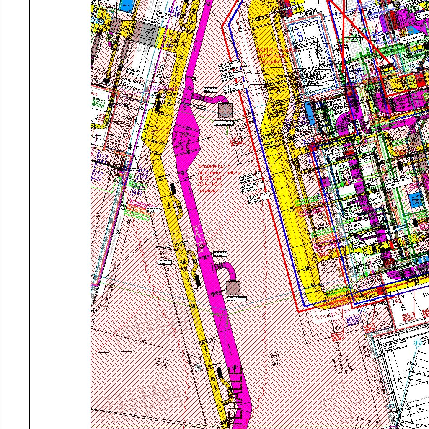Pick the blue square at the far right edge
The image size is (429, 429).
(x=415, y=200)
